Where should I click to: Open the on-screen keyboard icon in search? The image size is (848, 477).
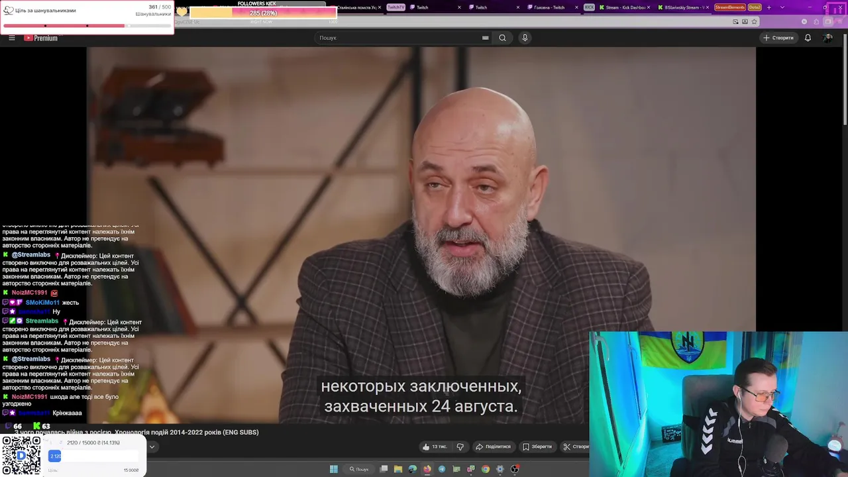pos(486,38)
